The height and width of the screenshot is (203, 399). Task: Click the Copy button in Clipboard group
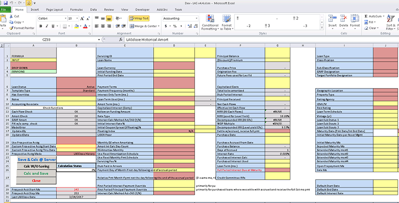(17, 22)
